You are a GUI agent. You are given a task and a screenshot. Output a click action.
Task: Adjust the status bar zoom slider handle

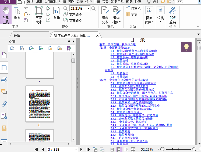(172, 149)
